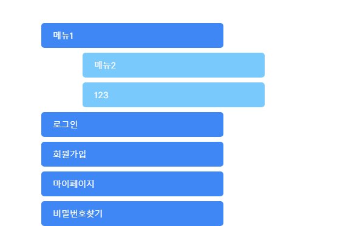343x226 pixels.
Task: Click the 메뉴1 text label
Action: (x=63, y=35)
